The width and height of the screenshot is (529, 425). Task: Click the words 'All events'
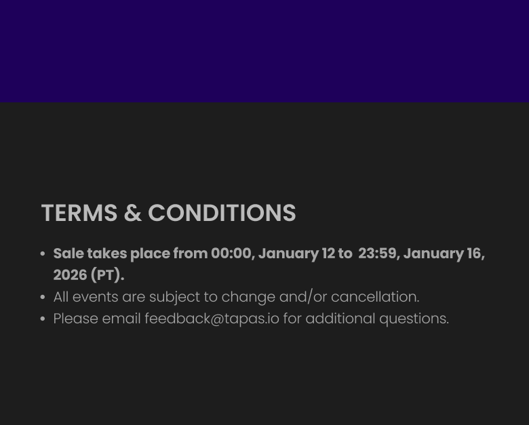[86, 297]
